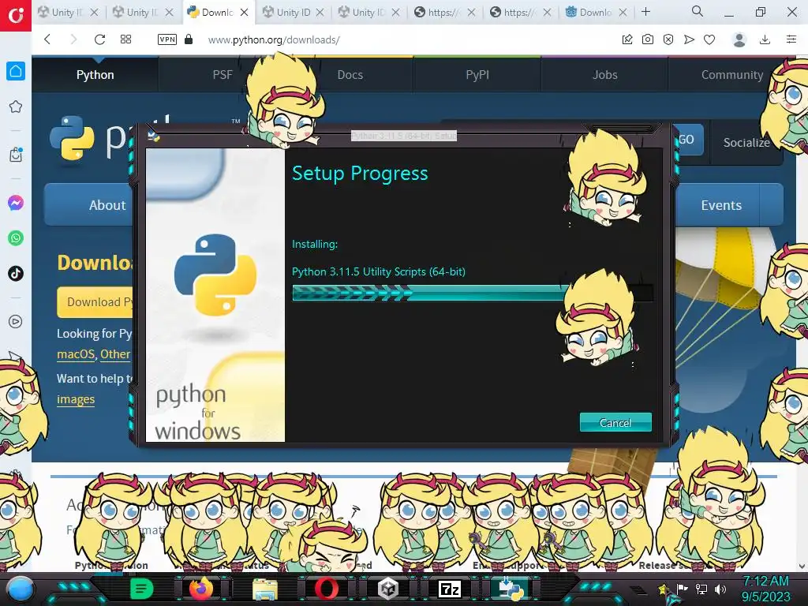The image size is (808, 606).
Task: Open TikTok in Opera sidebar
Action: [16, 273]
